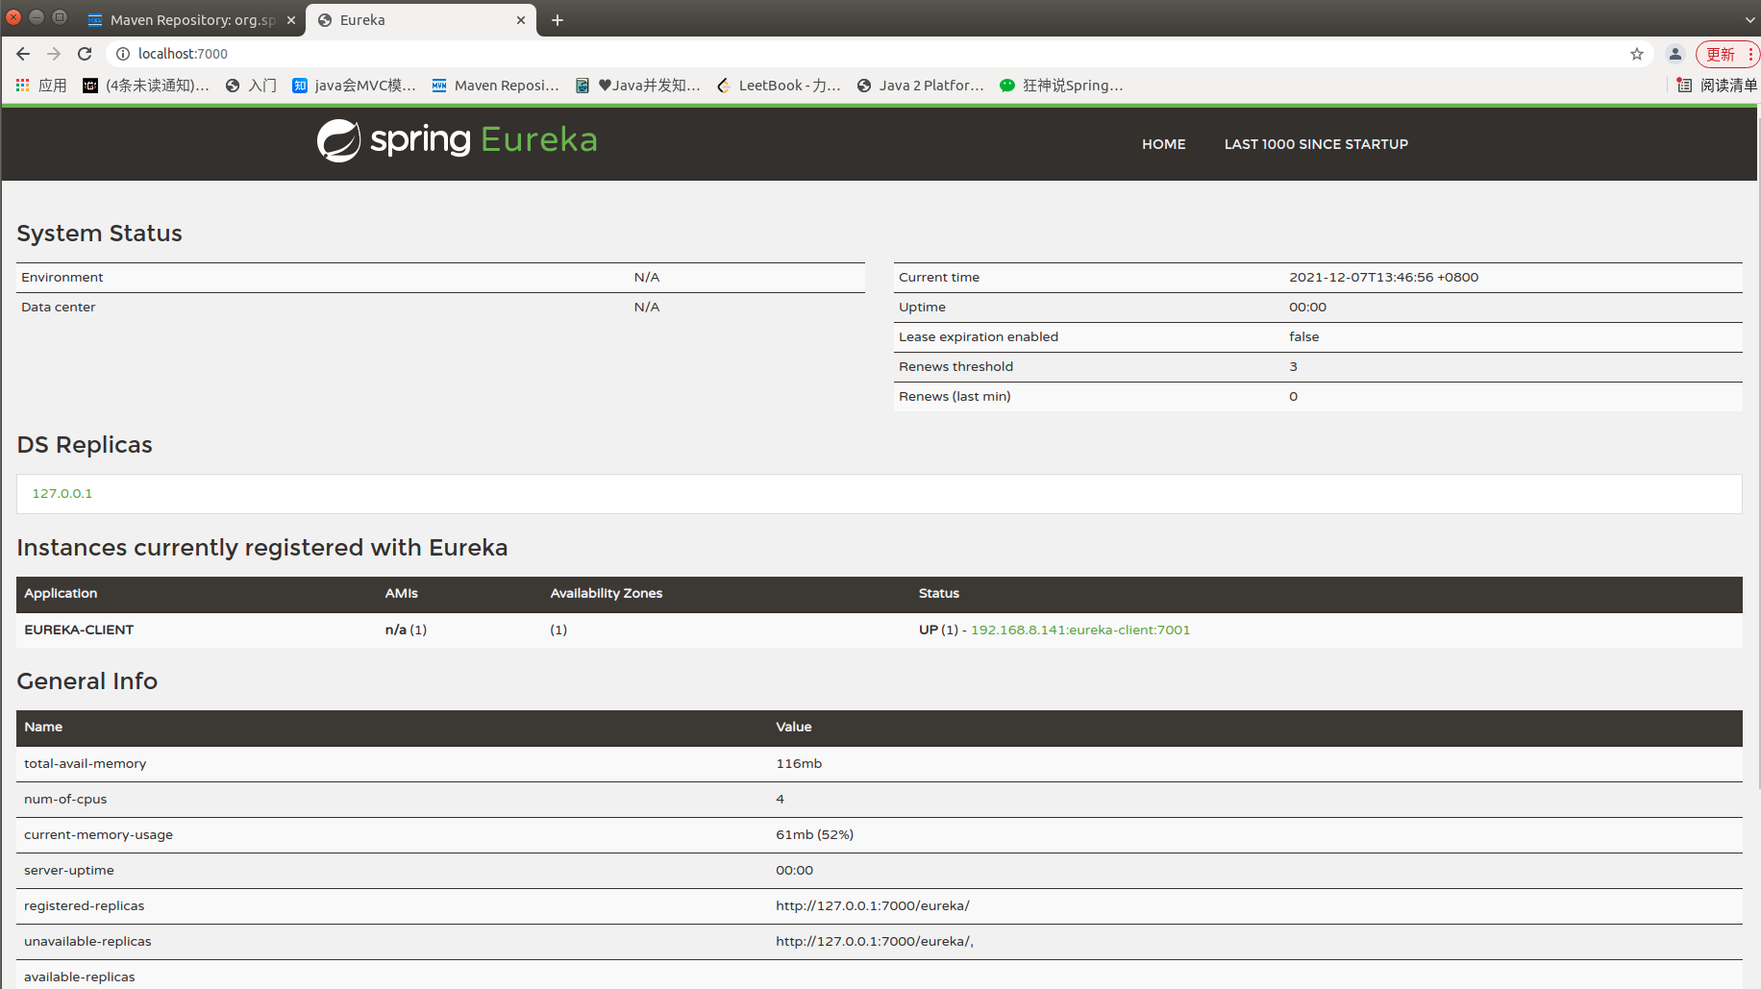Close the Eureka tab

click(x=521, y=20)
